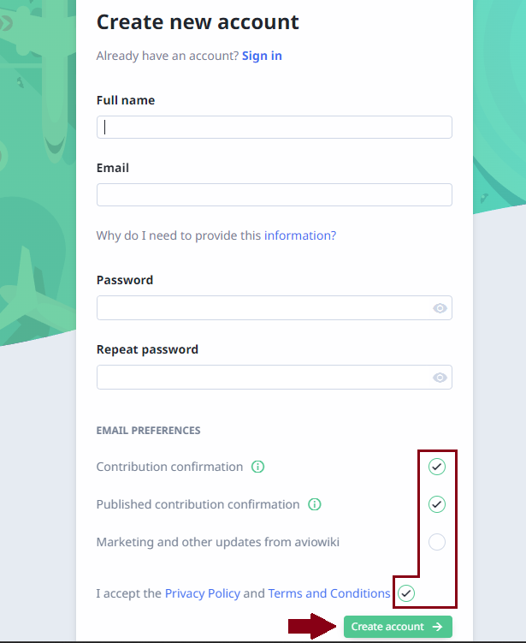Uncheck Contribution confirmation checkbox
526x643 pixels.
(x=437, y=467)
